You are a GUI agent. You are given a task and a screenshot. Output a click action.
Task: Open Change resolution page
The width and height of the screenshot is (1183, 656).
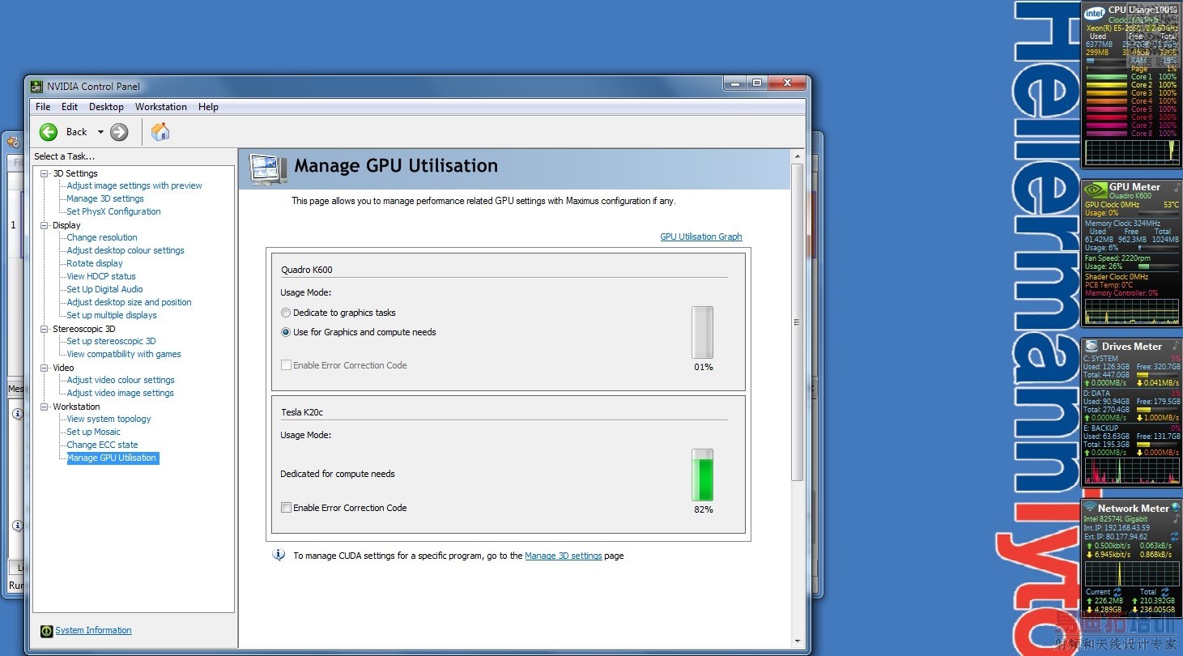pyautogui.click(x=102, y=237)
